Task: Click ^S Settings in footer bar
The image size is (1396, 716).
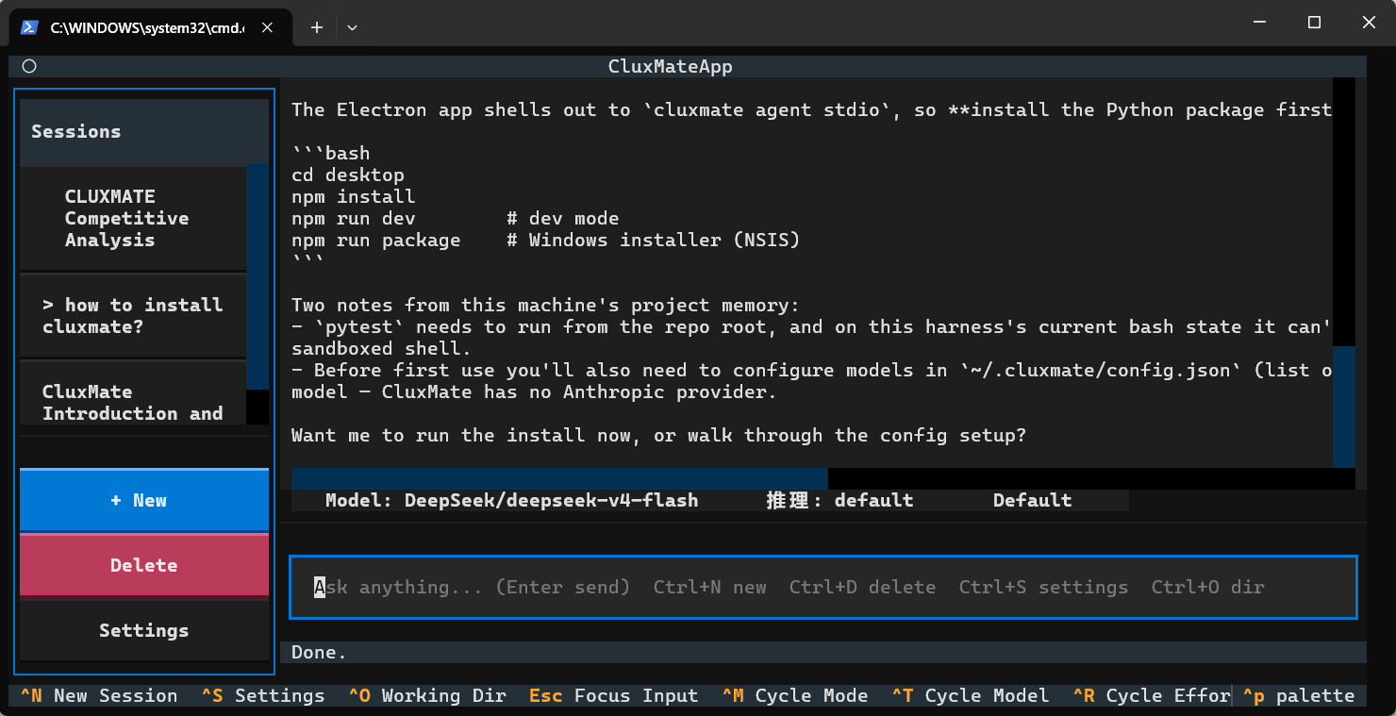Action: [263, 695]
